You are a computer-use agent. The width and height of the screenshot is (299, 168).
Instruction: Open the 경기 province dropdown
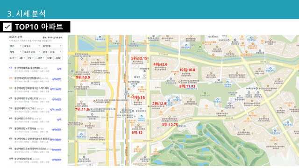15,46
